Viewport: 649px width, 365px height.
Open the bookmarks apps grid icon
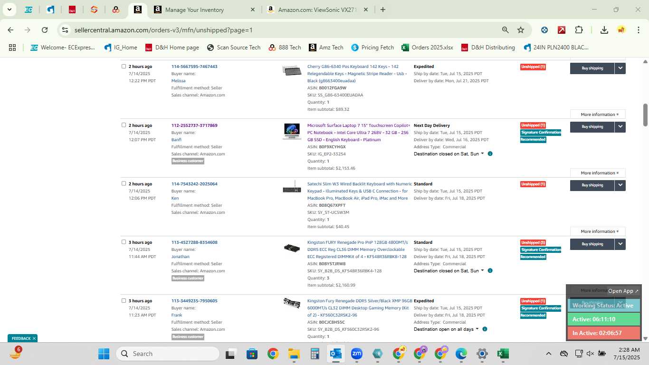pos(12,48)
